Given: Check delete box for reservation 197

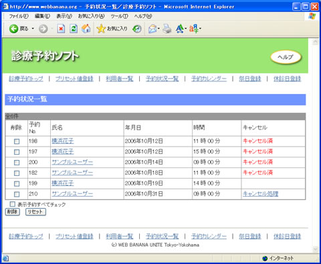Looking at the screenshot, I should click(17, 152).
